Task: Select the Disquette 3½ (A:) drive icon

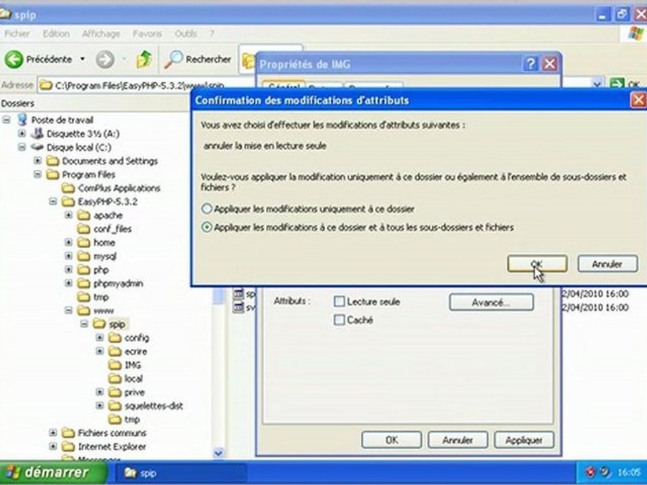Action: point(38,133)
